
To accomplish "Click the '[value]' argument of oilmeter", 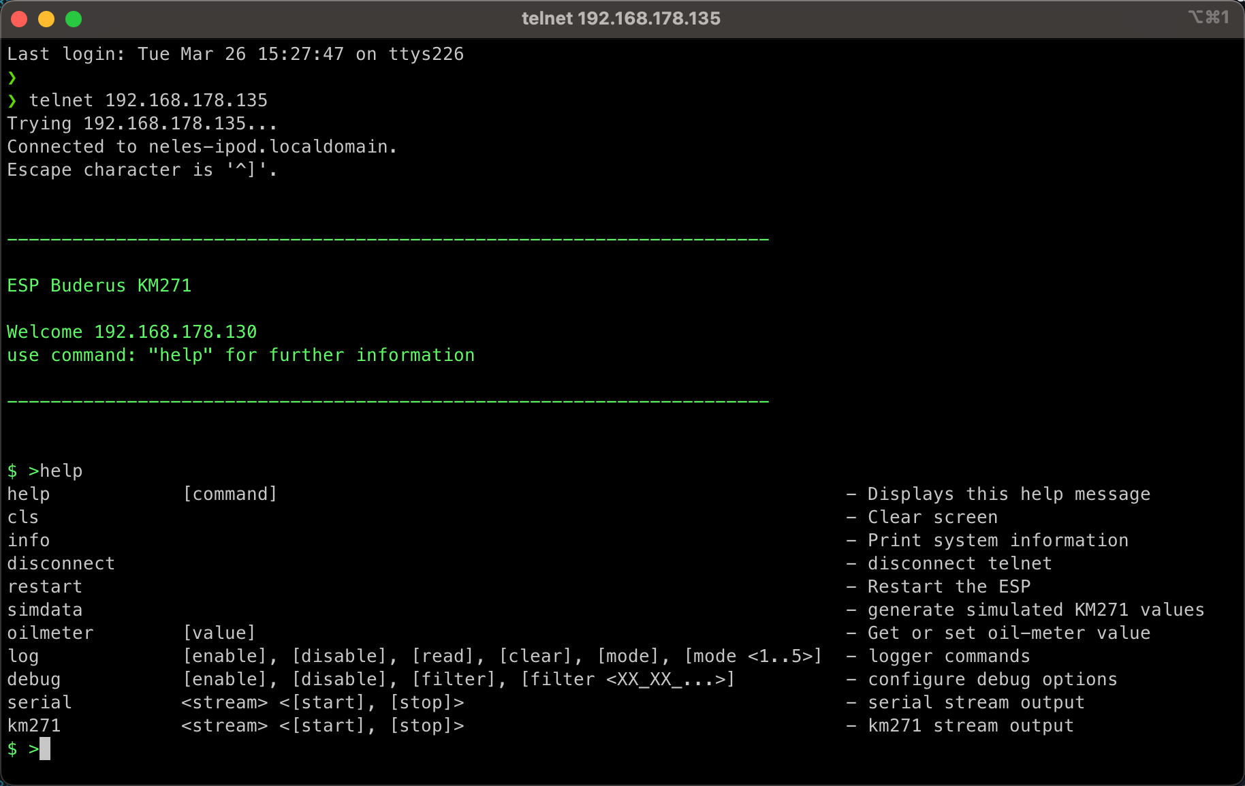I will click(x=219, y=633).
